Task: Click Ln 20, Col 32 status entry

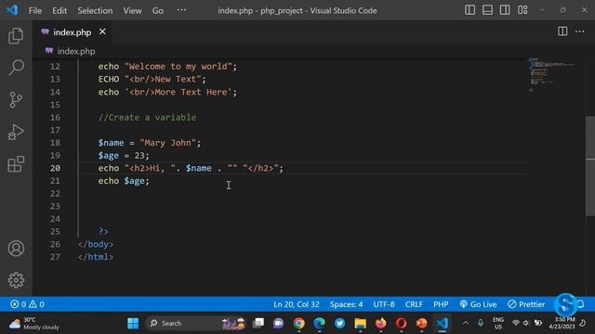Action: (x=297, y=304)
